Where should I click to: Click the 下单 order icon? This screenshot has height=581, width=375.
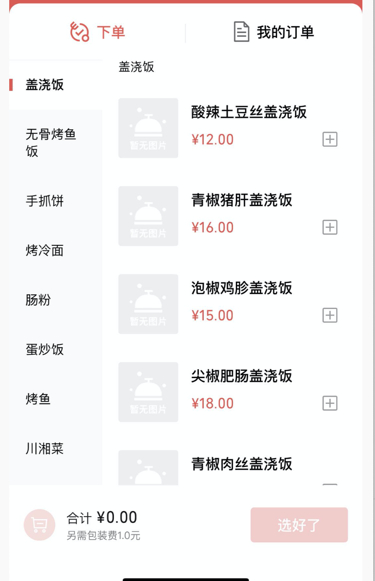79,32
